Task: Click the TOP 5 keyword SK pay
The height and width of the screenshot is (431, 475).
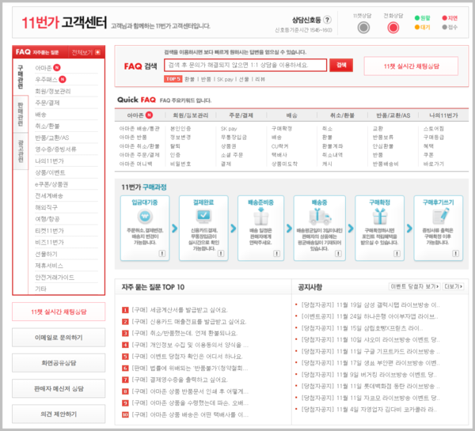Action: point(225,79)
